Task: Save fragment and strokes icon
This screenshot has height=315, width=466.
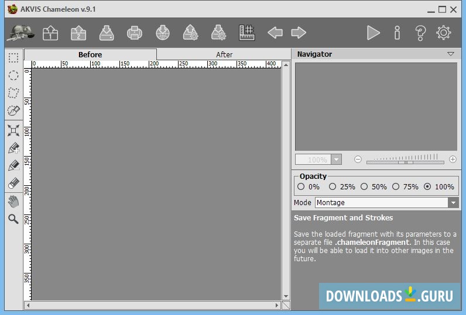Action: click(x=218, y=33)
